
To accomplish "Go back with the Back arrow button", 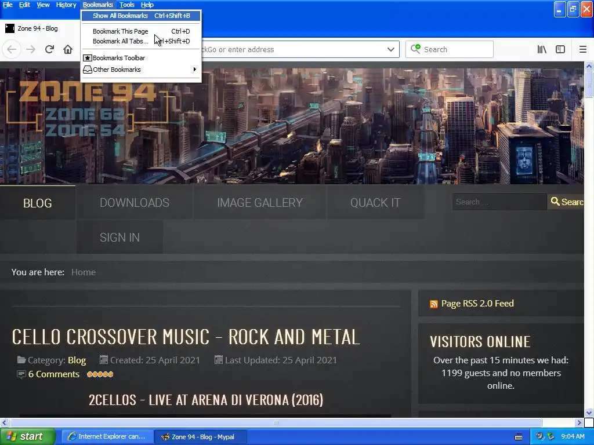I will [12, 49].
